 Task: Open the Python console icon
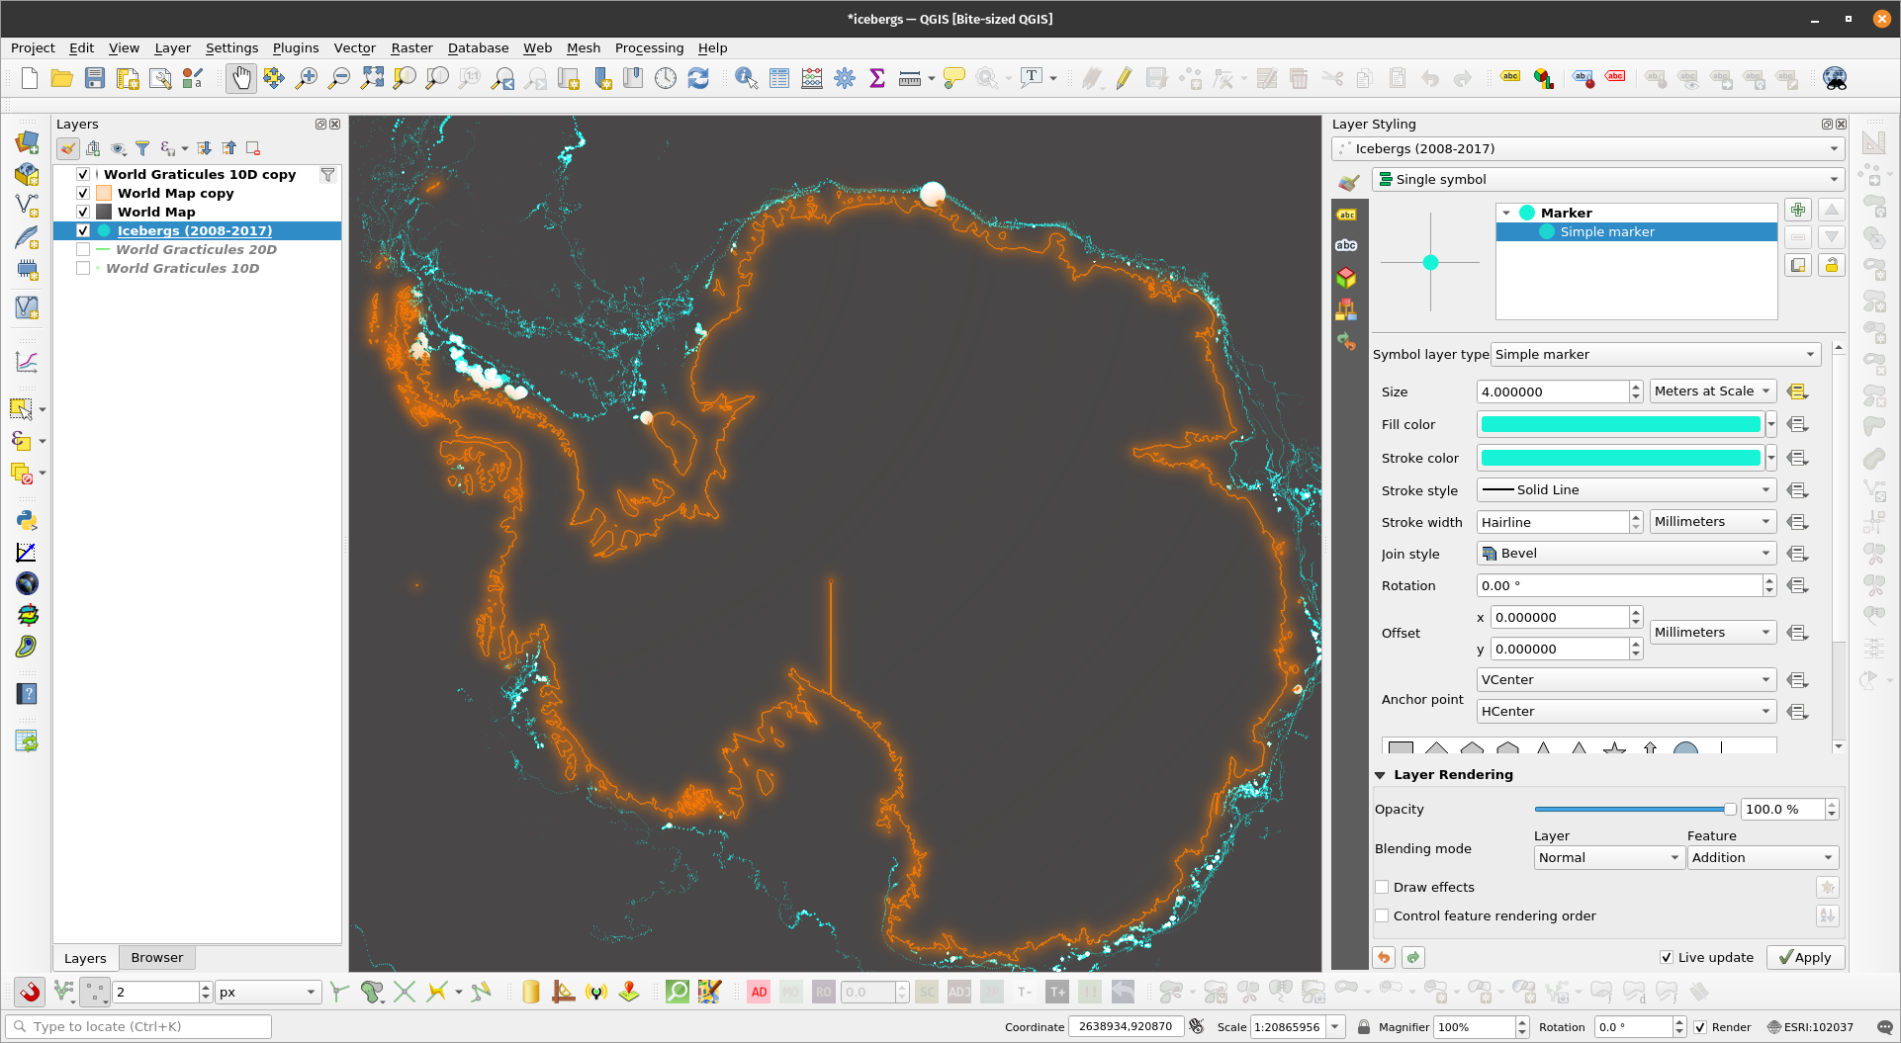(x=27, y=520)
